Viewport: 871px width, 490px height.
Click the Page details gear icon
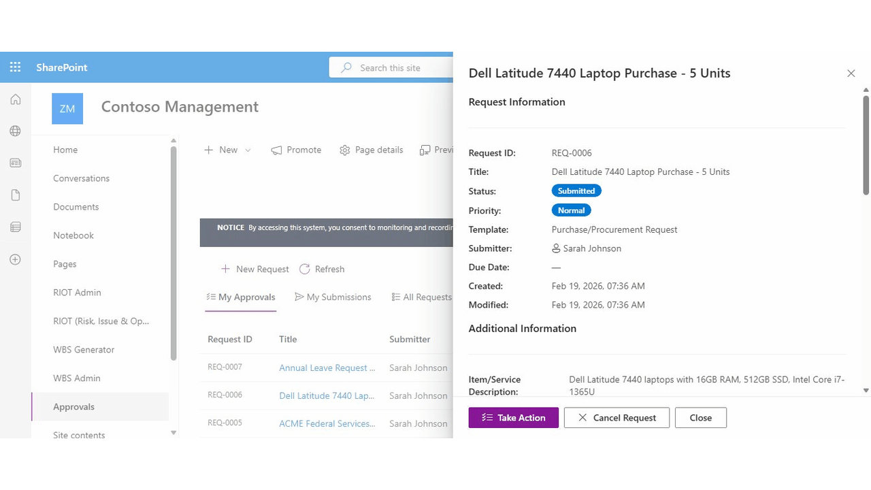(x=345, y=150)
